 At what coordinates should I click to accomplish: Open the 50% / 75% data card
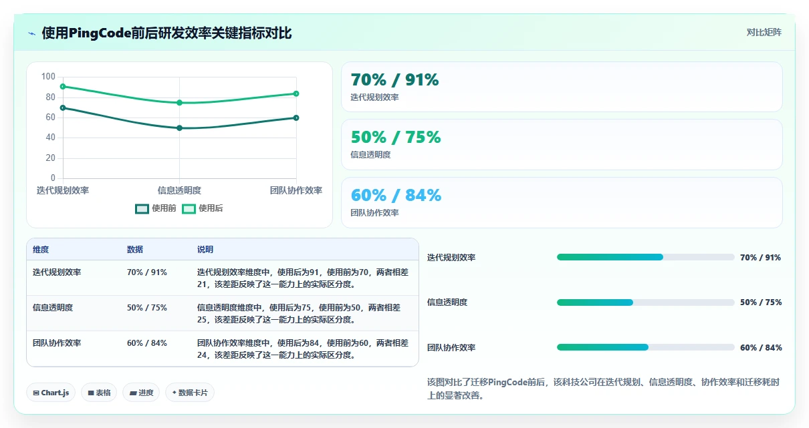click(x=562, y=144)
